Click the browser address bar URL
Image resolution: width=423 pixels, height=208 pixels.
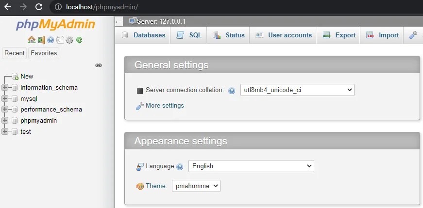click(x=102, y=7)
